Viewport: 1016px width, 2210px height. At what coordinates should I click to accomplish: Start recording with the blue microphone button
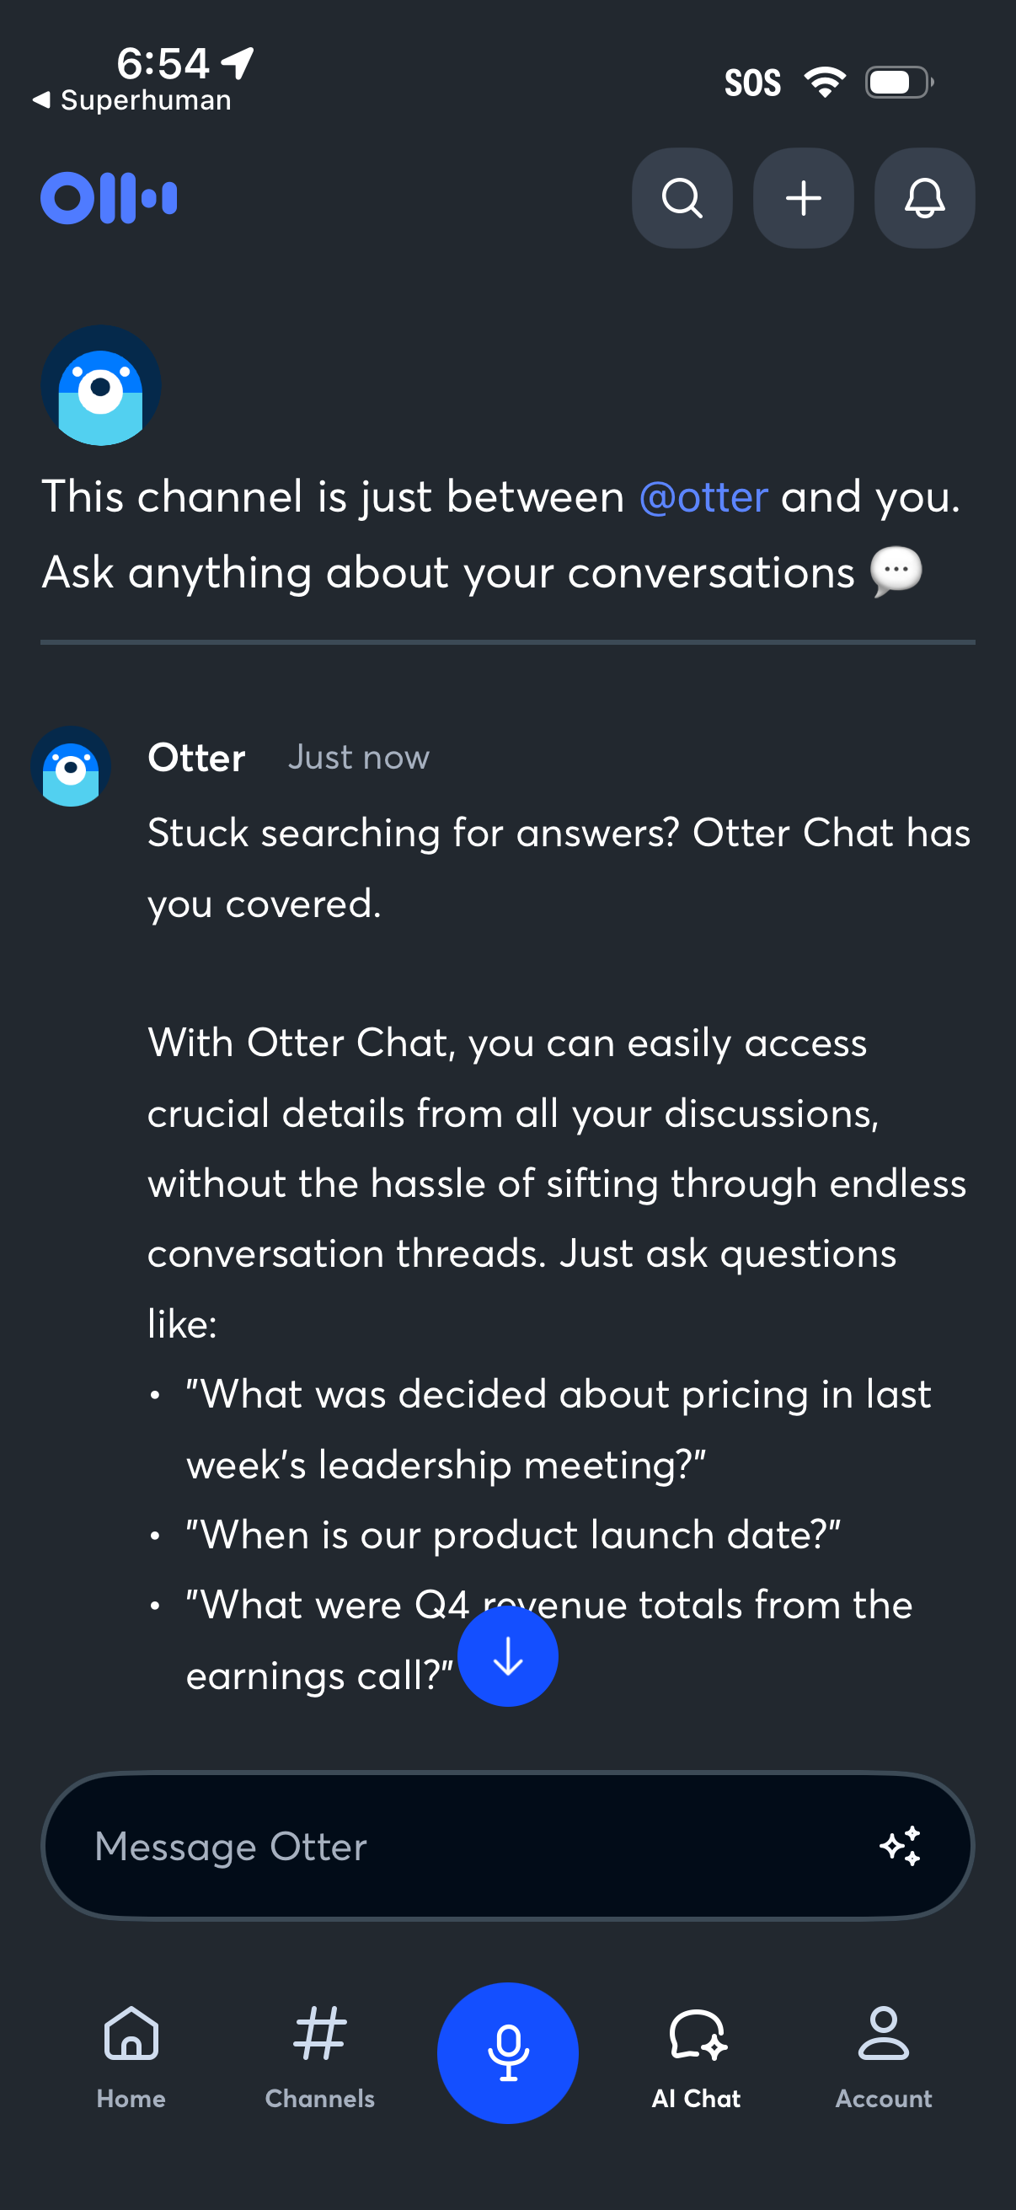coord(507,2053)
